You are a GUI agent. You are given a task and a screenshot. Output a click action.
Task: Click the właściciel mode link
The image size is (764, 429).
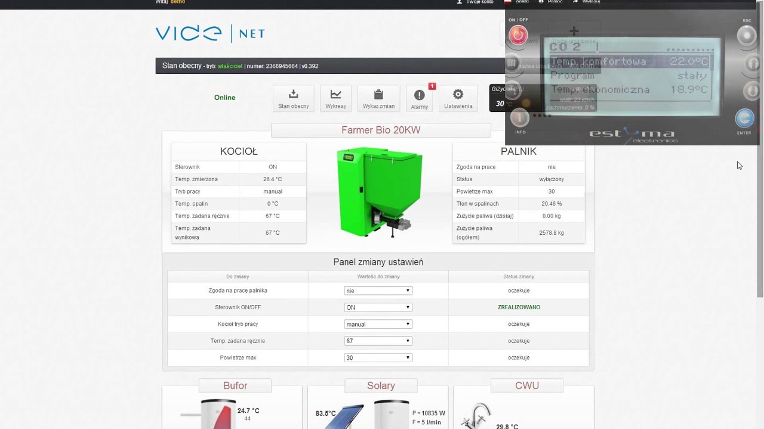pyautogui.click(x=230, y=66)
